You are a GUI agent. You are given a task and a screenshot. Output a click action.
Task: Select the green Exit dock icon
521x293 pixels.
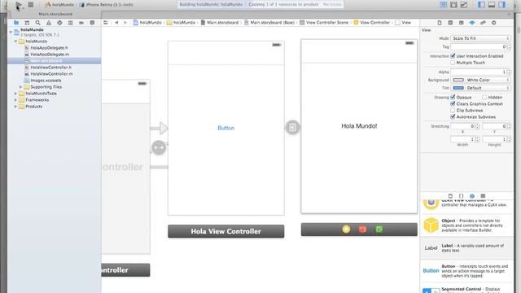pyautogui.click(x=379, y=230)
